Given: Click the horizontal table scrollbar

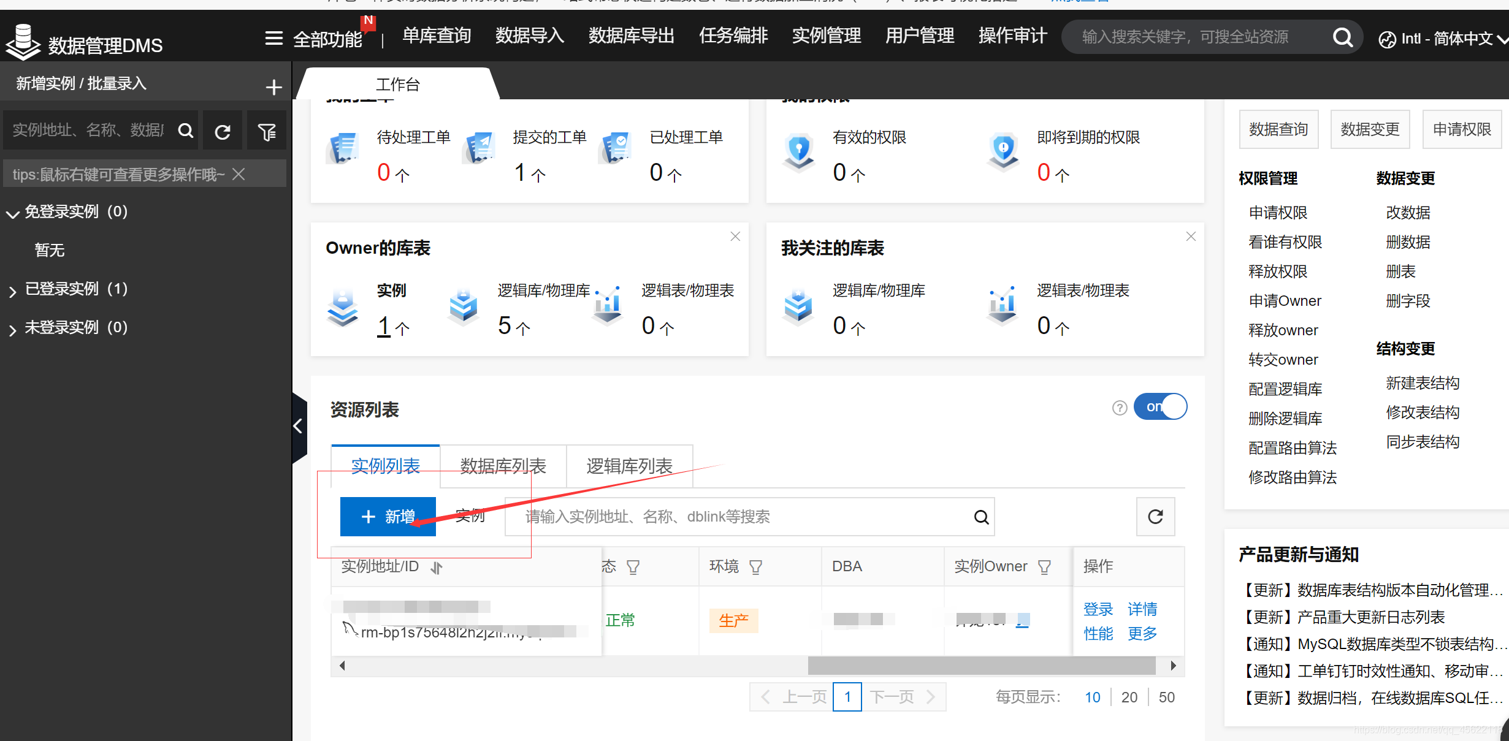Looking at the screenshot, I should (981, 666).
